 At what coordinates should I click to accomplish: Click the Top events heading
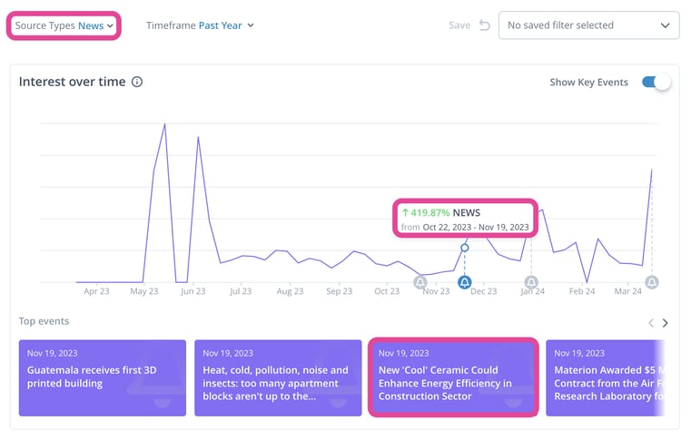coord(44,321)
